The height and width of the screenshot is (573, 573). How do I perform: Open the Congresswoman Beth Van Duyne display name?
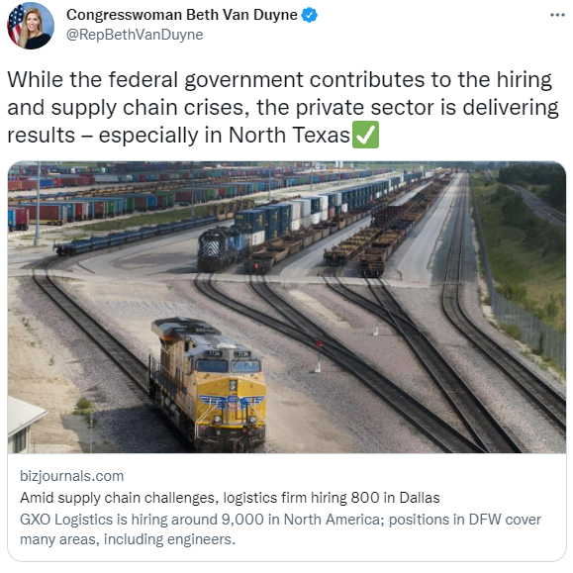[x=182, y=15]
